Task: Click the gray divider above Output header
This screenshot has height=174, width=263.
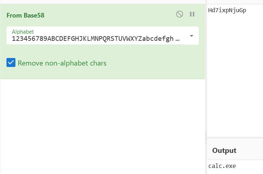Action: [x=235, y=137]
